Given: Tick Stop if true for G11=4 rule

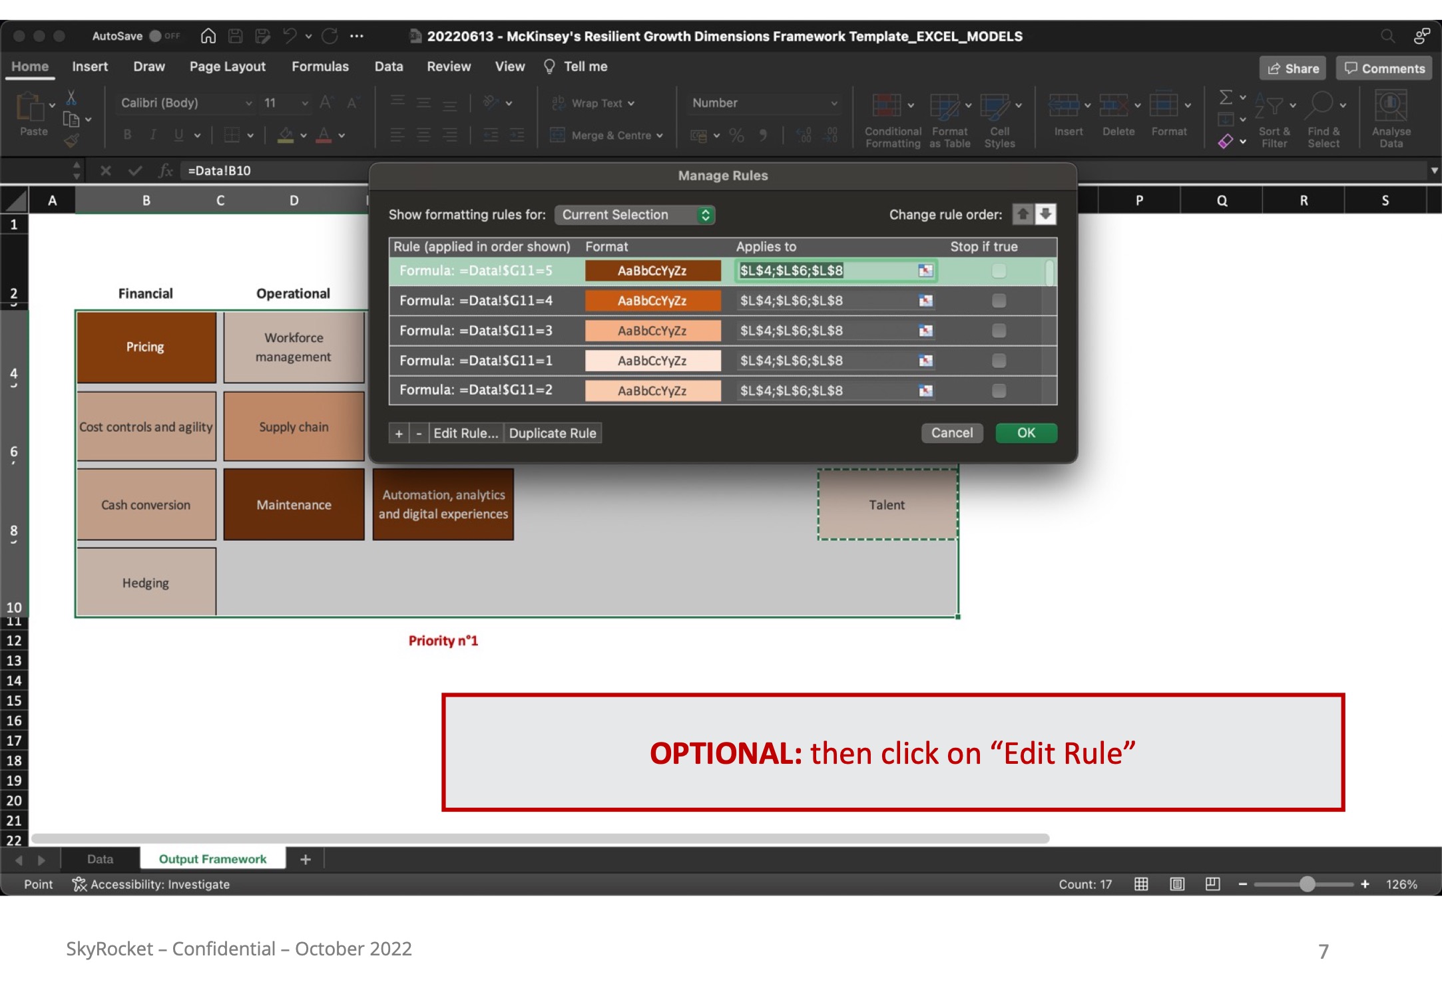Looking at the screenshot, I should 999,301.
